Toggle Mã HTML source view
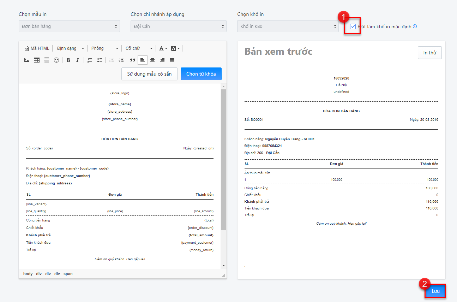This screenshot has height=302, width=457. [x=37, y=48]
